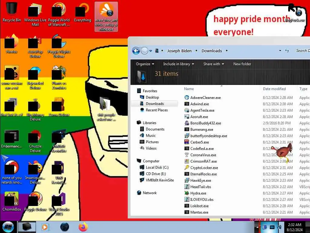Screen dimensions: 310x233
Task: Select the butterflyondesktop.exe file
Action: [209, 136]
